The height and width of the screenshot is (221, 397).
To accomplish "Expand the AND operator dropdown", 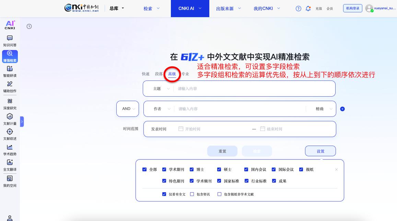I will [x=128, y=109].
